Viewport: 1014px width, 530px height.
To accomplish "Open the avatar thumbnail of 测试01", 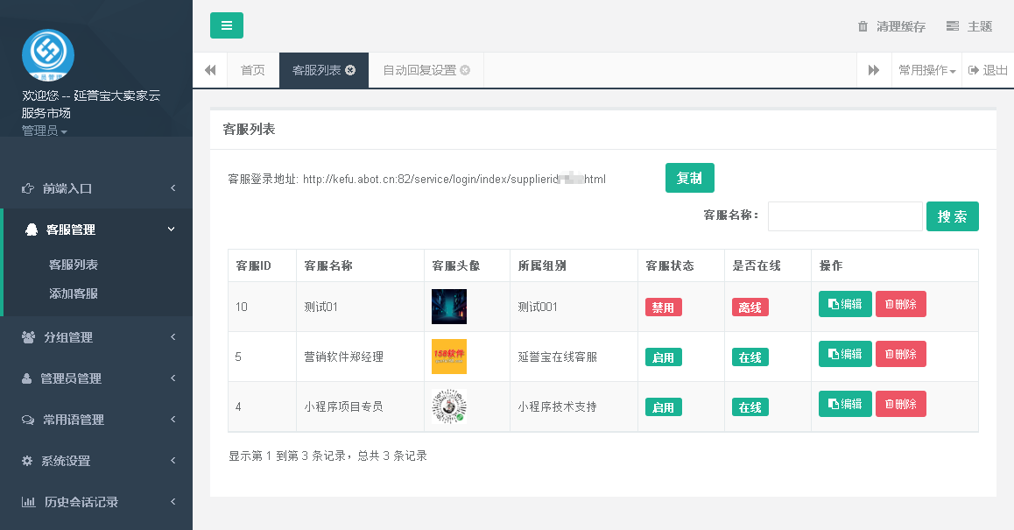I will click(449, 307).
